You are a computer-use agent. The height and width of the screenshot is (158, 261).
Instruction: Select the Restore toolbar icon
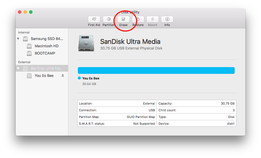pos(138,19)
